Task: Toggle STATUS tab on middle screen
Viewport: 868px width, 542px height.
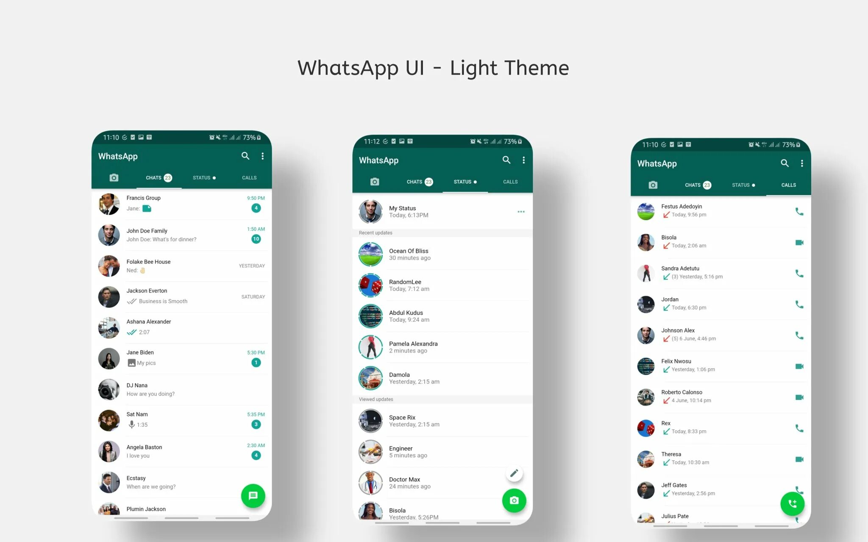Action: coord(465,181)
